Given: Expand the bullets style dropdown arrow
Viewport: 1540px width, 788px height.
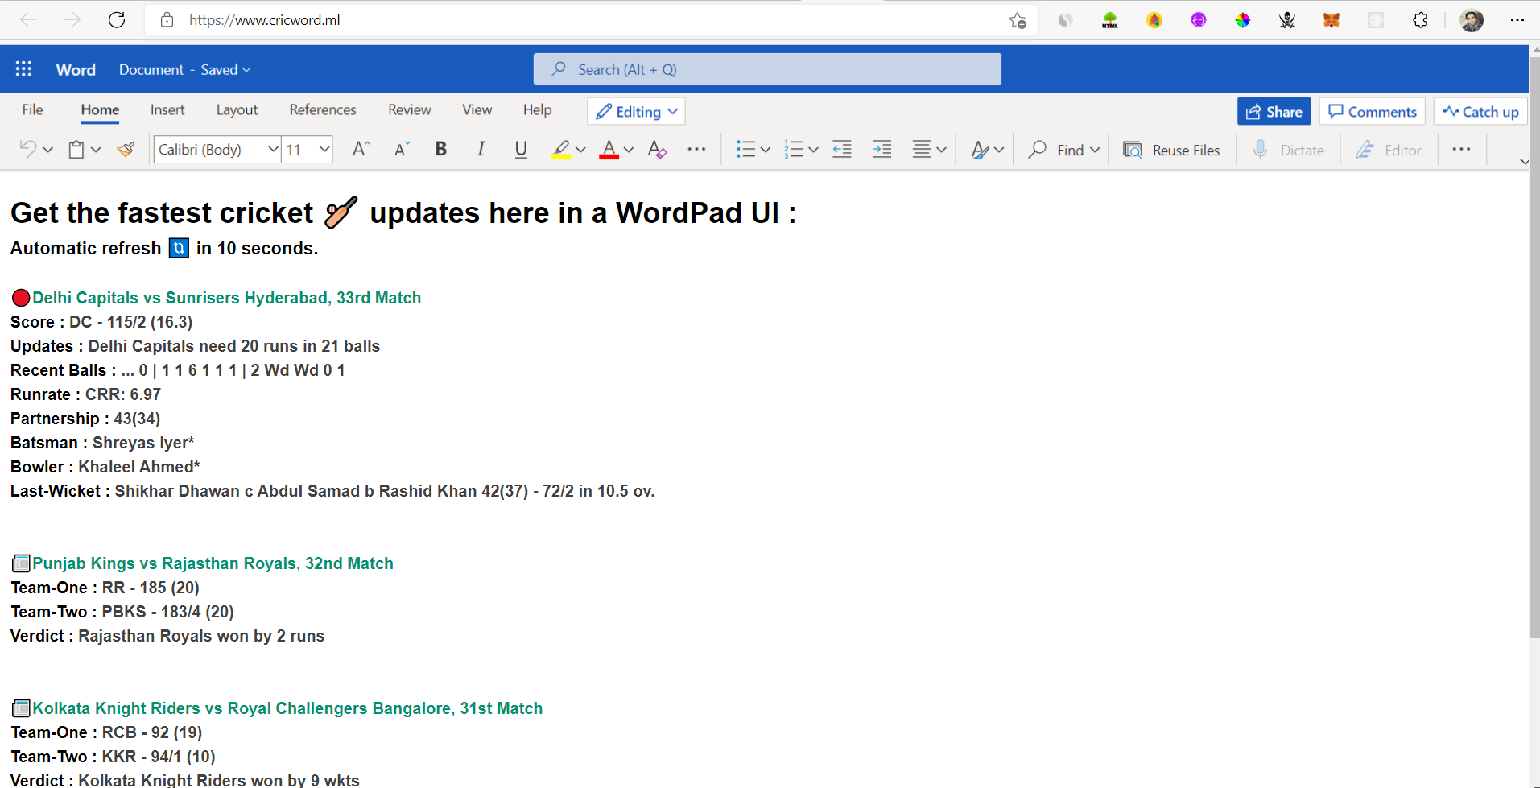Looking at the screenshot, I should 766,150.
